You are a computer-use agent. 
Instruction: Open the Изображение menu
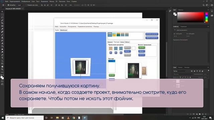point(26,1)
